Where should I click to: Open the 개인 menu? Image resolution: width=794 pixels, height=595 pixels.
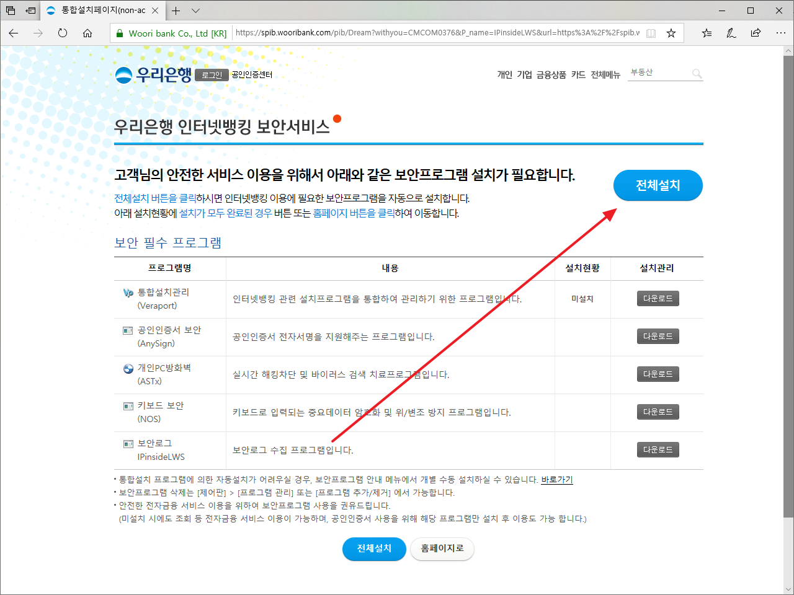point(504,74)
